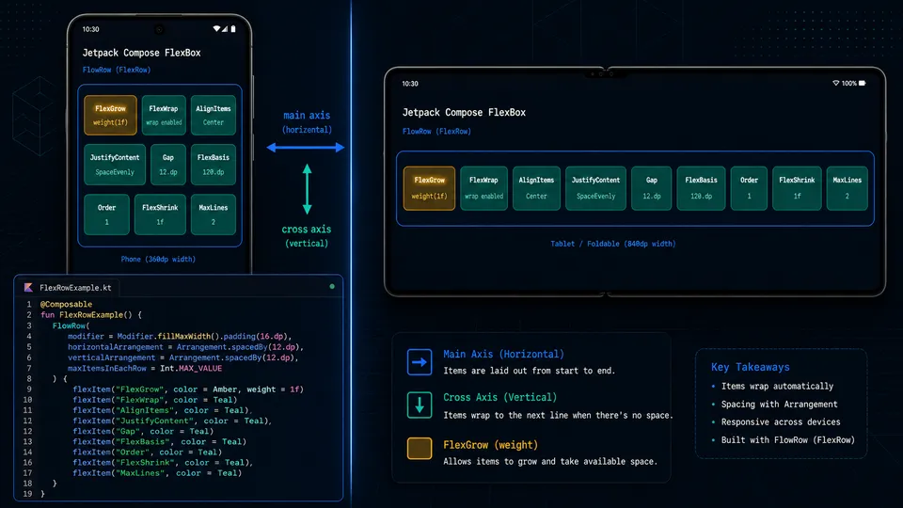The image size is (903, 508).
Task: Click 'Built with FlowRow (FlexRow)' bullet
Action: [788, 440]
